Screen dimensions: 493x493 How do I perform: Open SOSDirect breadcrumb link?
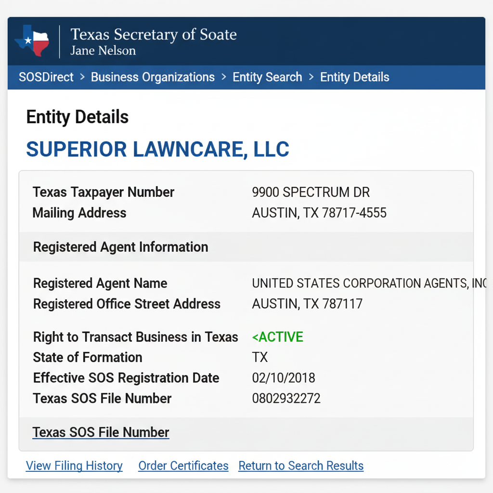point(46,77)
